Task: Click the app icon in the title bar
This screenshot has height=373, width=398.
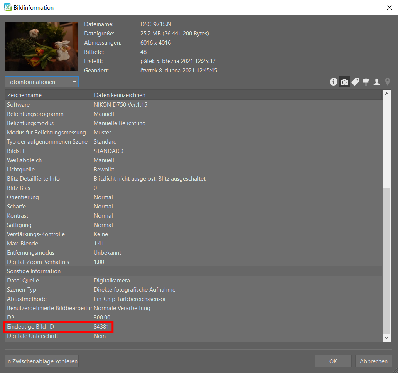Action: (x=7, y=7)
